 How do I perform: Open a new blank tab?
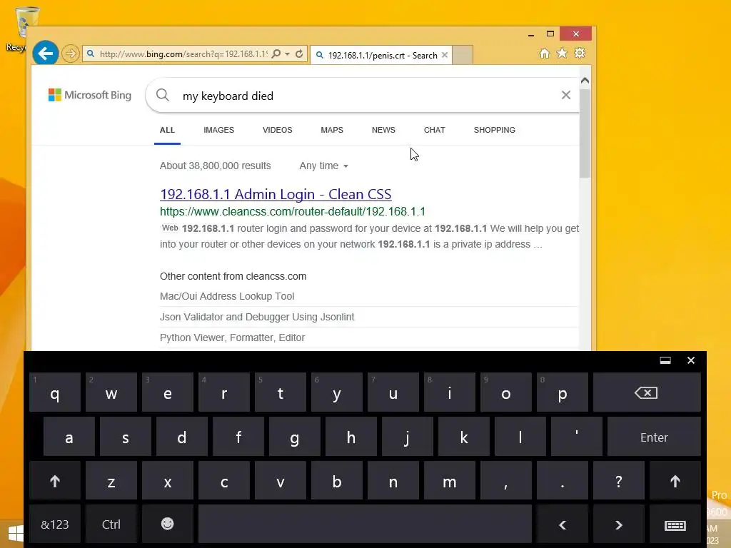click(463, 55)
